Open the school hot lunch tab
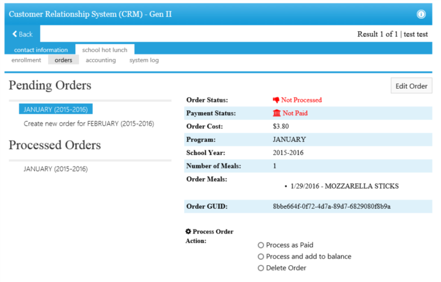Viewport: 441px width, 282px height. click(104, 50)
